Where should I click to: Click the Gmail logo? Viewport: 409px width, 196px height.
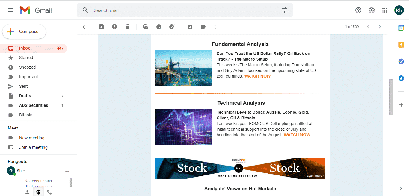36,10
